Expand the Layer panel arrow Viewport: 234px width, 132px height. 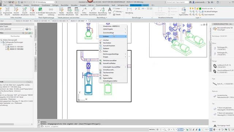(200, 18)
